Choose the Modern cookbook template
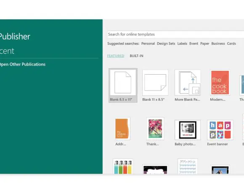 tap(220, 83)
